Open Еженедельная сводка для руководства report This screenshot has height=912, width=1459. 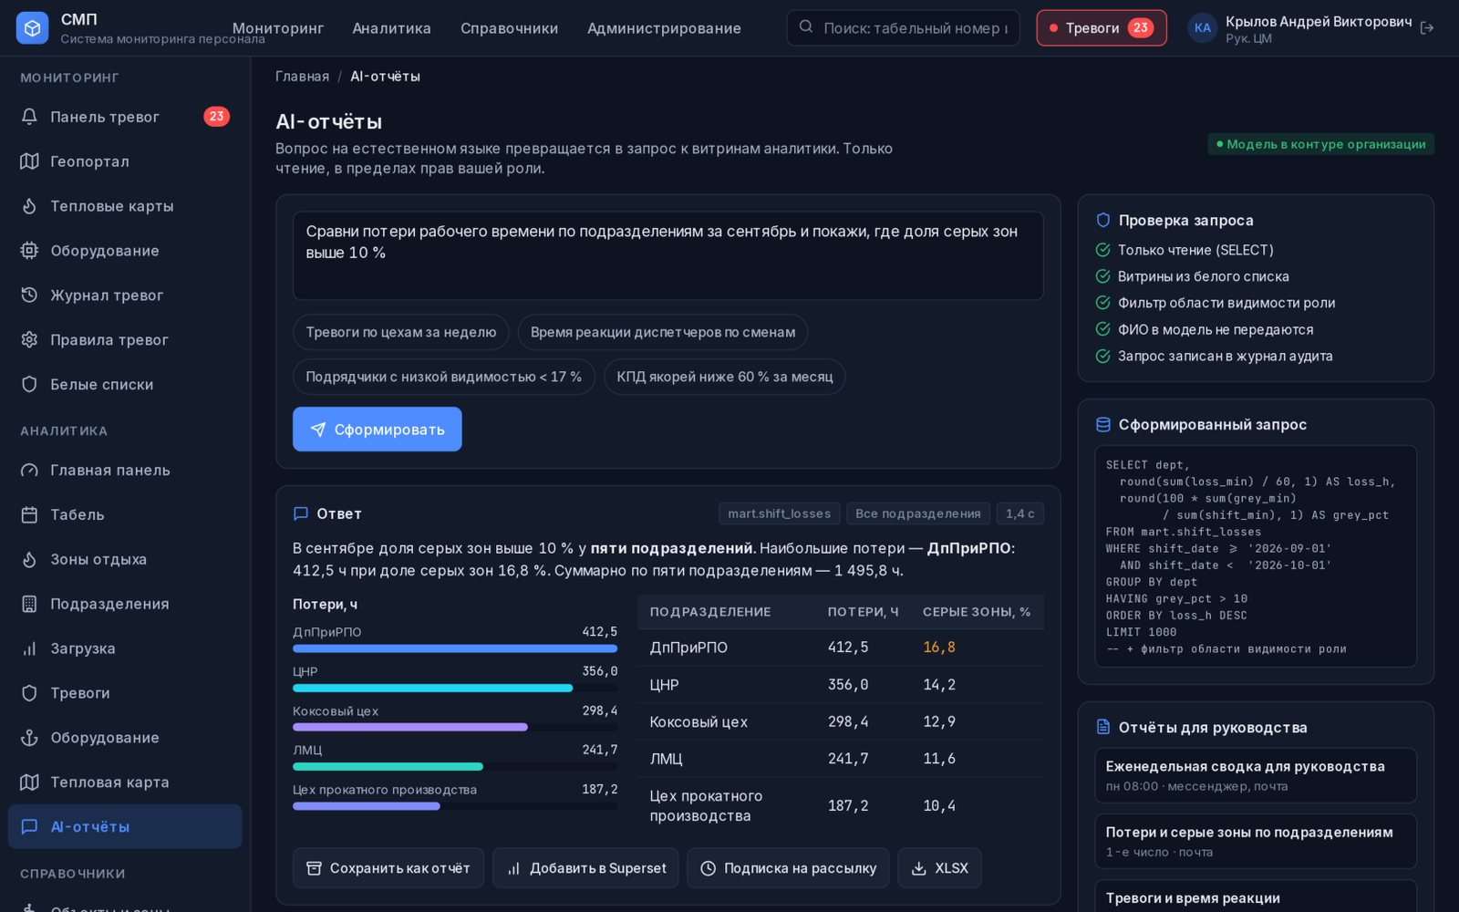pyautogui.click(x=1256, y=775)
